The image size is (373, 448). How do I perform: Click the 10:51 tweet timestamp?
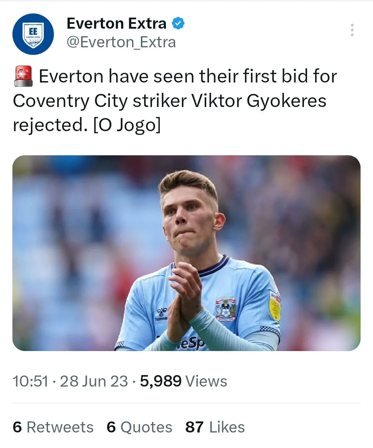pos(30,381)
